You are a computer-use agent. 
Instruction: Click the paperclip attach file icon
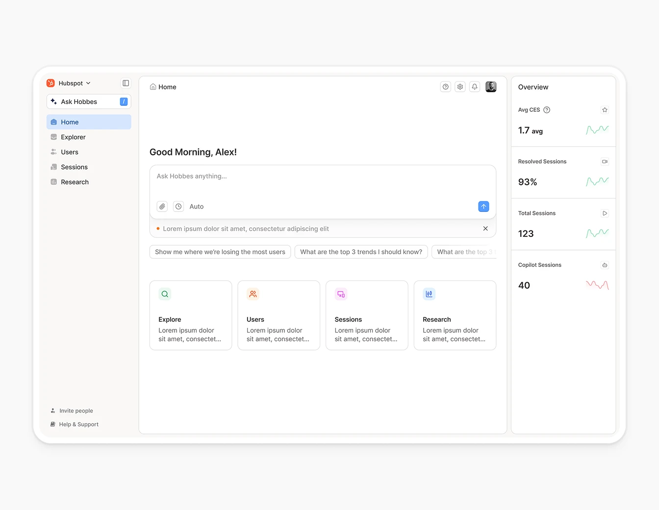pyautogui.click(x=162, y=206)
